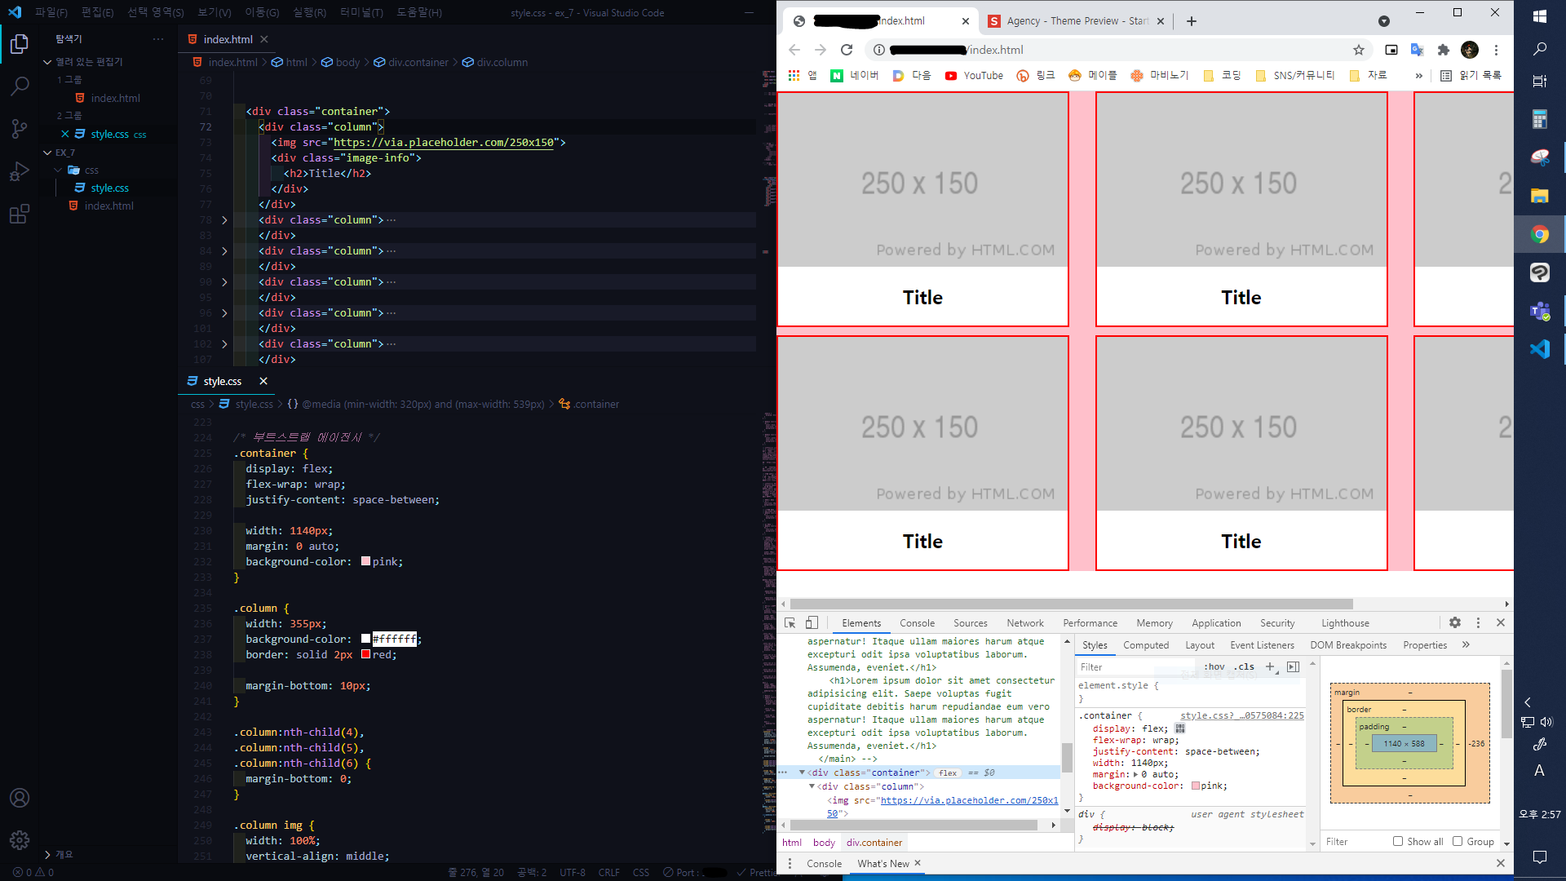Toggle :hov element state panel
This screenshot has width=1566, height=881.
[x=1214, y=666]
